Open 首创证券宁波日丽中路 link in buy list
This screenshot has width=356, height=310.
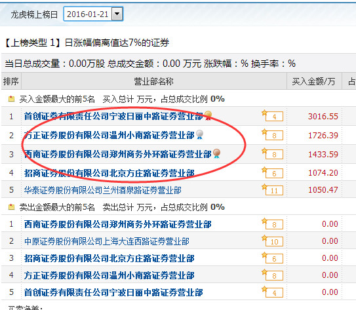click(113, 116)
